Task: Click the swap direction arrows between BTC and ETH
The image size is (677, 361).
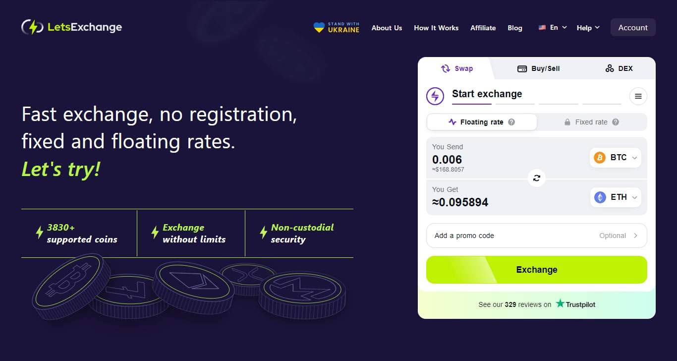Action: click(x=537, y=178)
